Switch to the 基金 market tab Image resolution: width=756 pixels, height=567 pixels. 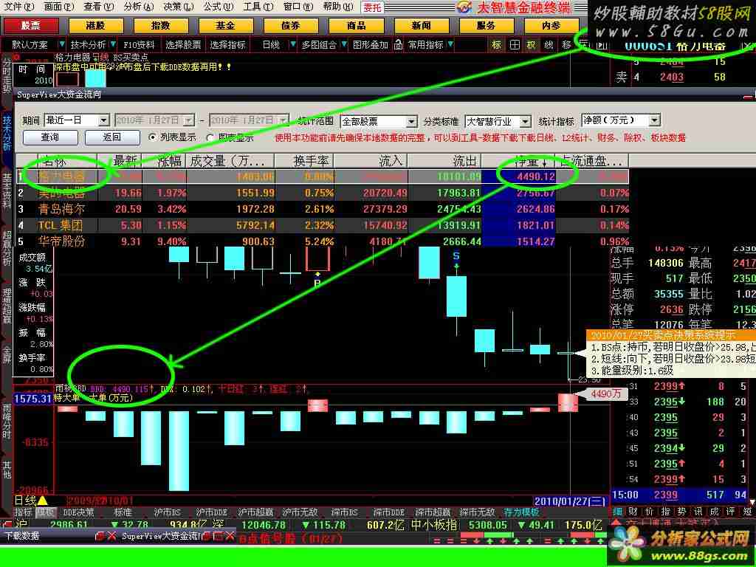click(226, 26)
